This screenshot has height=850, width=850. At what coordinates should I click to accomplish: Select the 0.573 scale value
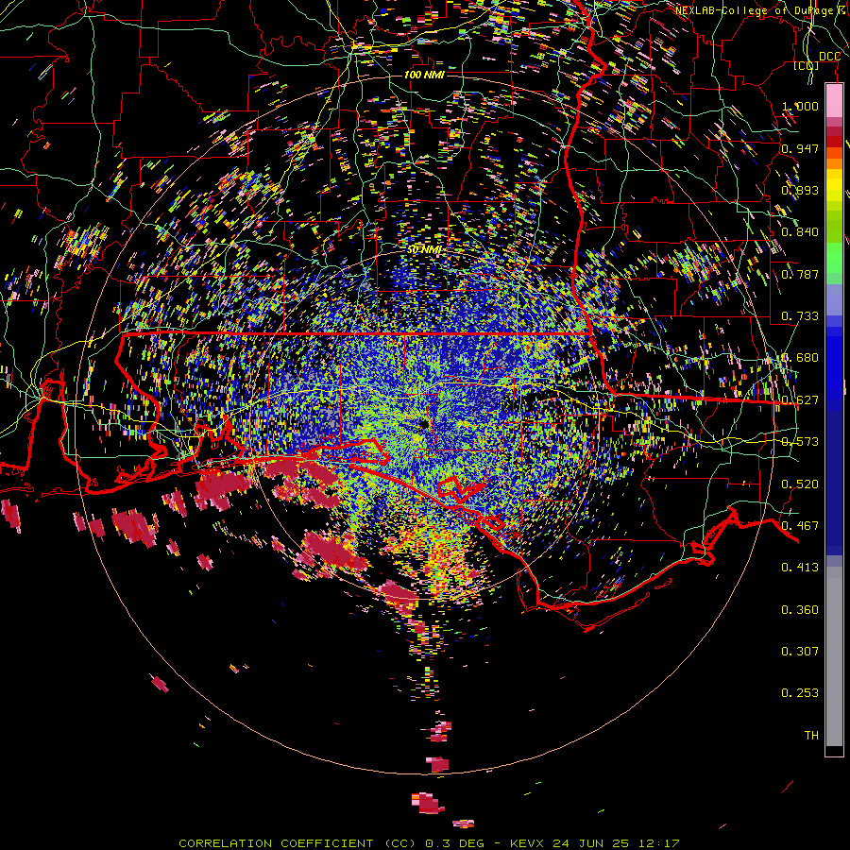[800, 441]
